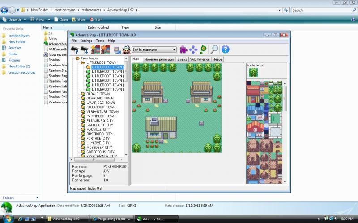The image size is (358, 223).
Task: Click the Open button in Explorer toolbar
Action: tap(61, 20)
